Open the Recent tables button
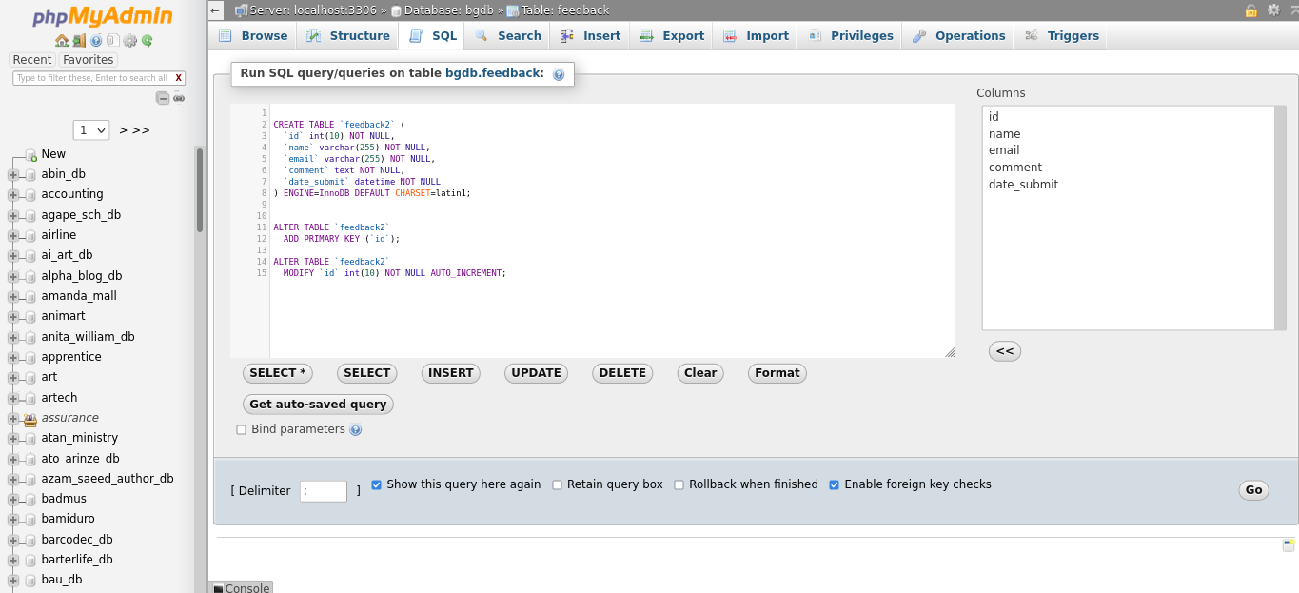Screen dimensions: 1299x593 32,60
